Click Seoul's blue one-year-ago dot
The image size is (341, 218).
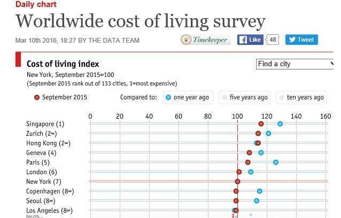click(x=257, y=201)
